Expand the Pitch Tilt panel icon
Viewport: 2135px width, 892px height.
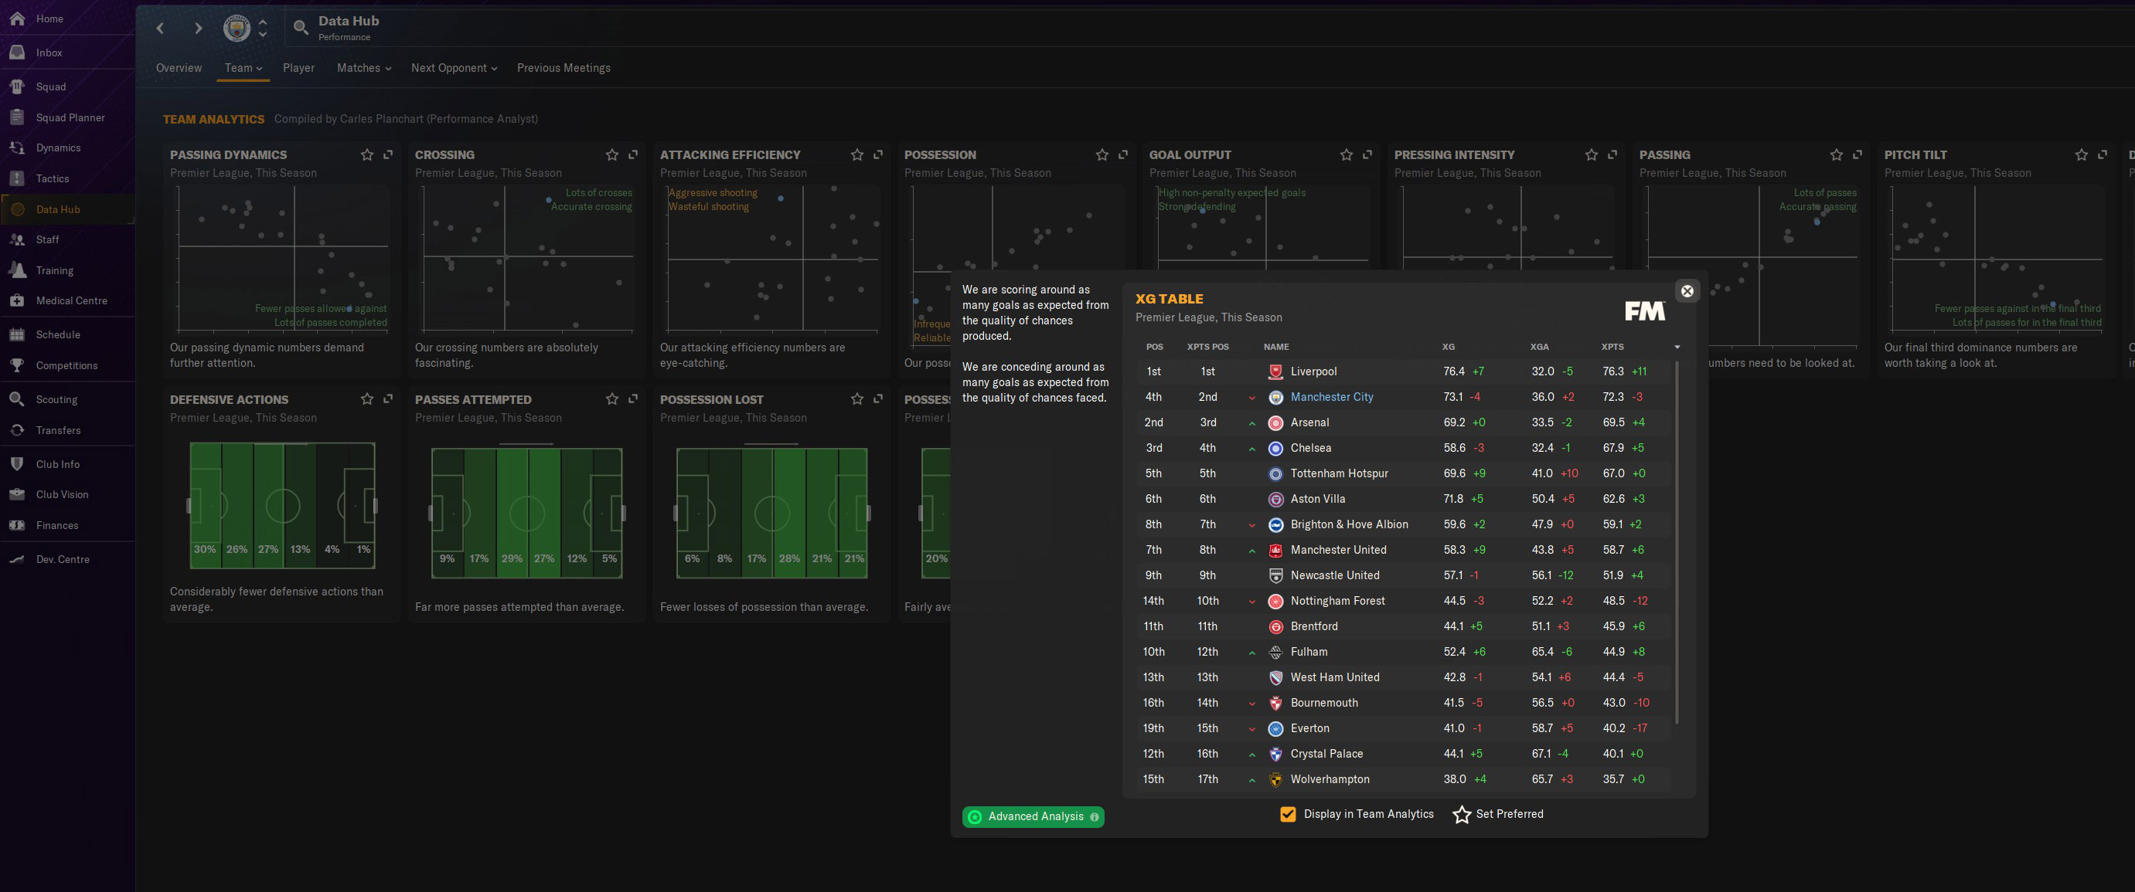2103,154
